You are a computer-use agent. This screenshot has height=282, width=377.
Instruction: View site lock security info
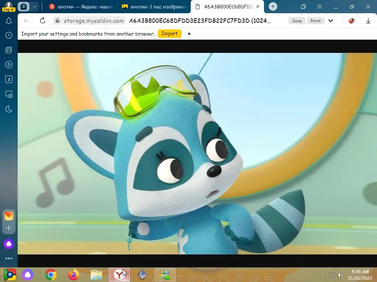[57, 21]
